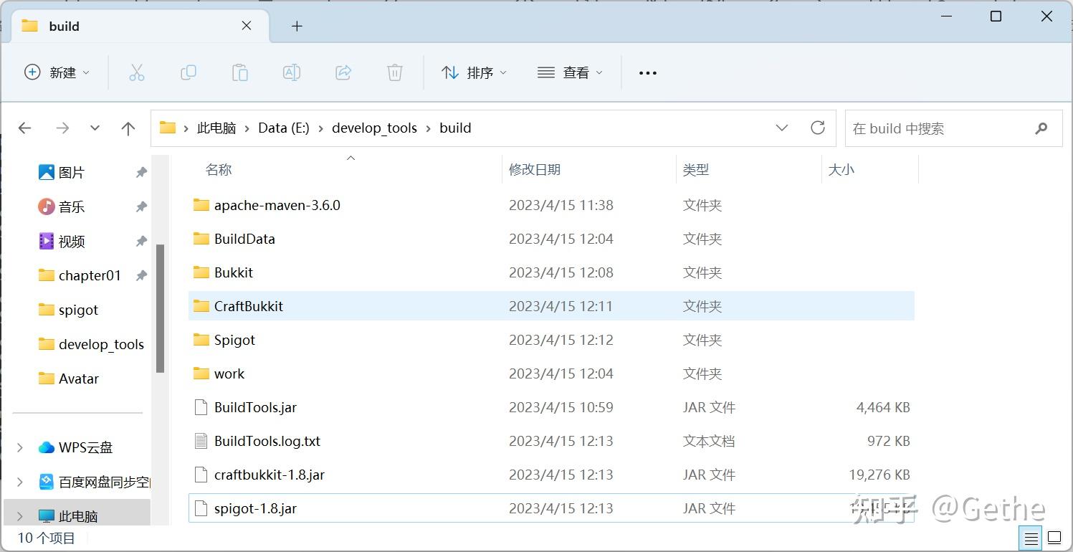Select the spigot folder in the sidebar

(78, 310)
